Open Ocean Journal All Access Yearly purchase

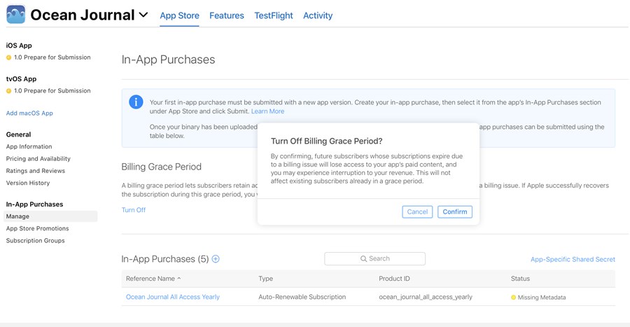(x=173, y=297)
